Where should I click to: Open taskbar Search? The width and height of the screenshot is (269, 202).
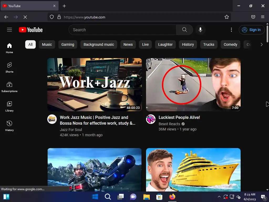tap(108, 197)
